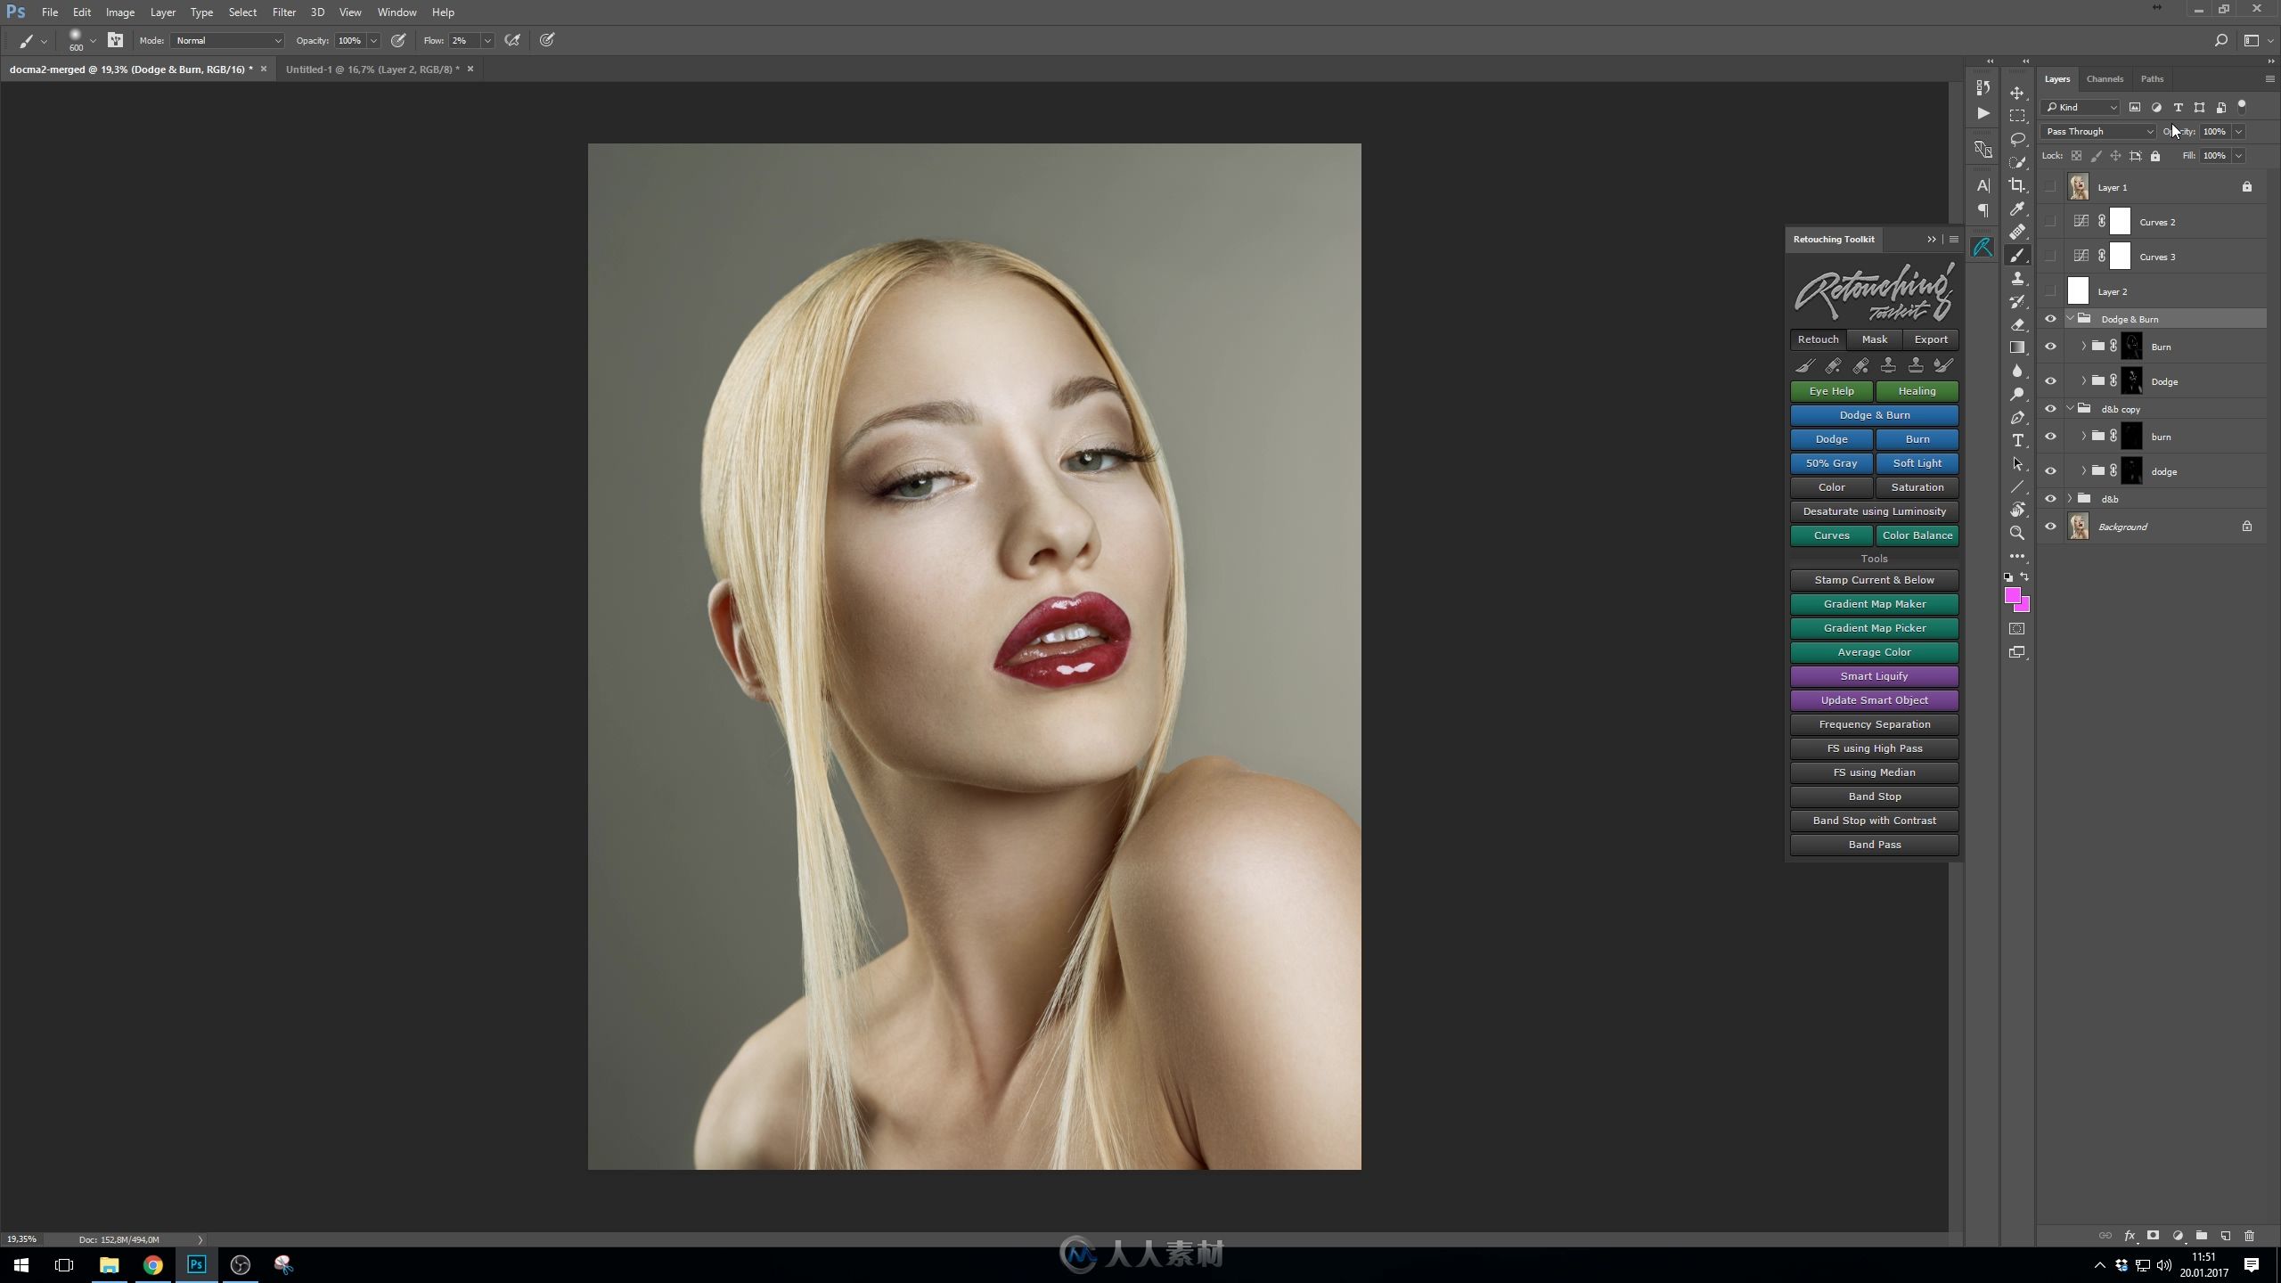Hide the Burn group layer
The image size is (2281, 1283).
[x=2050, y=347]
